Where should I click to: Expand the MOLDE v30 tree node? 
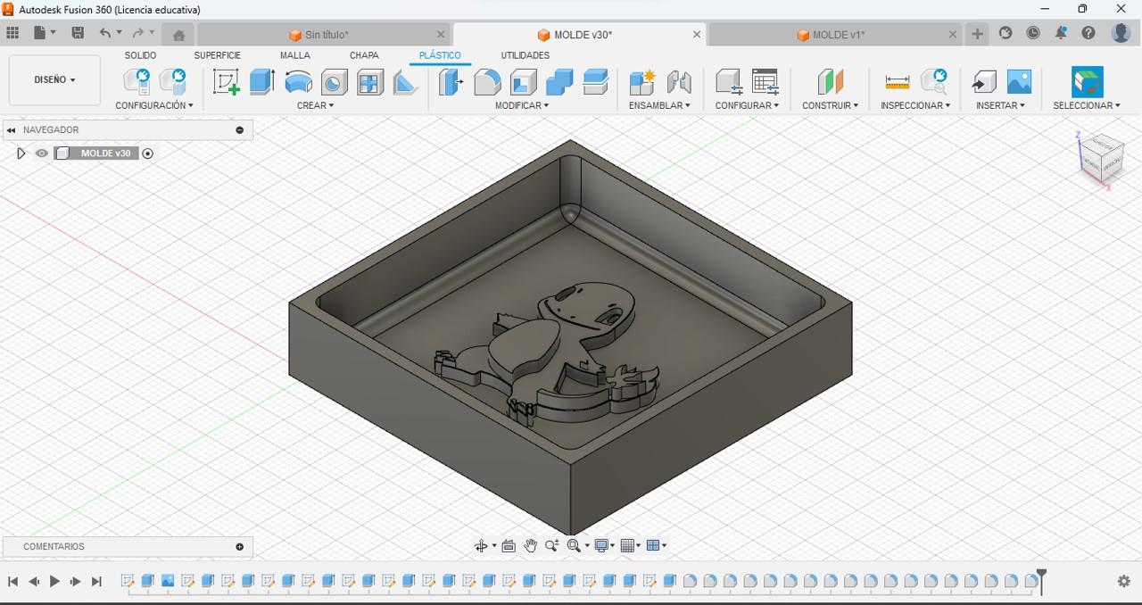(21, 153)
